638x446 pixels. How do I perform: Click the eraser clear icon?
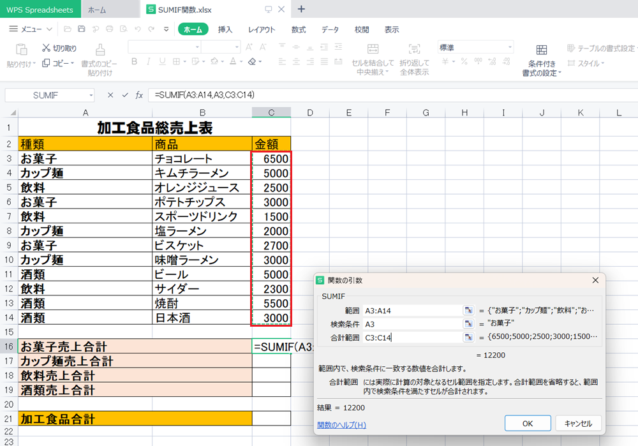252,61
